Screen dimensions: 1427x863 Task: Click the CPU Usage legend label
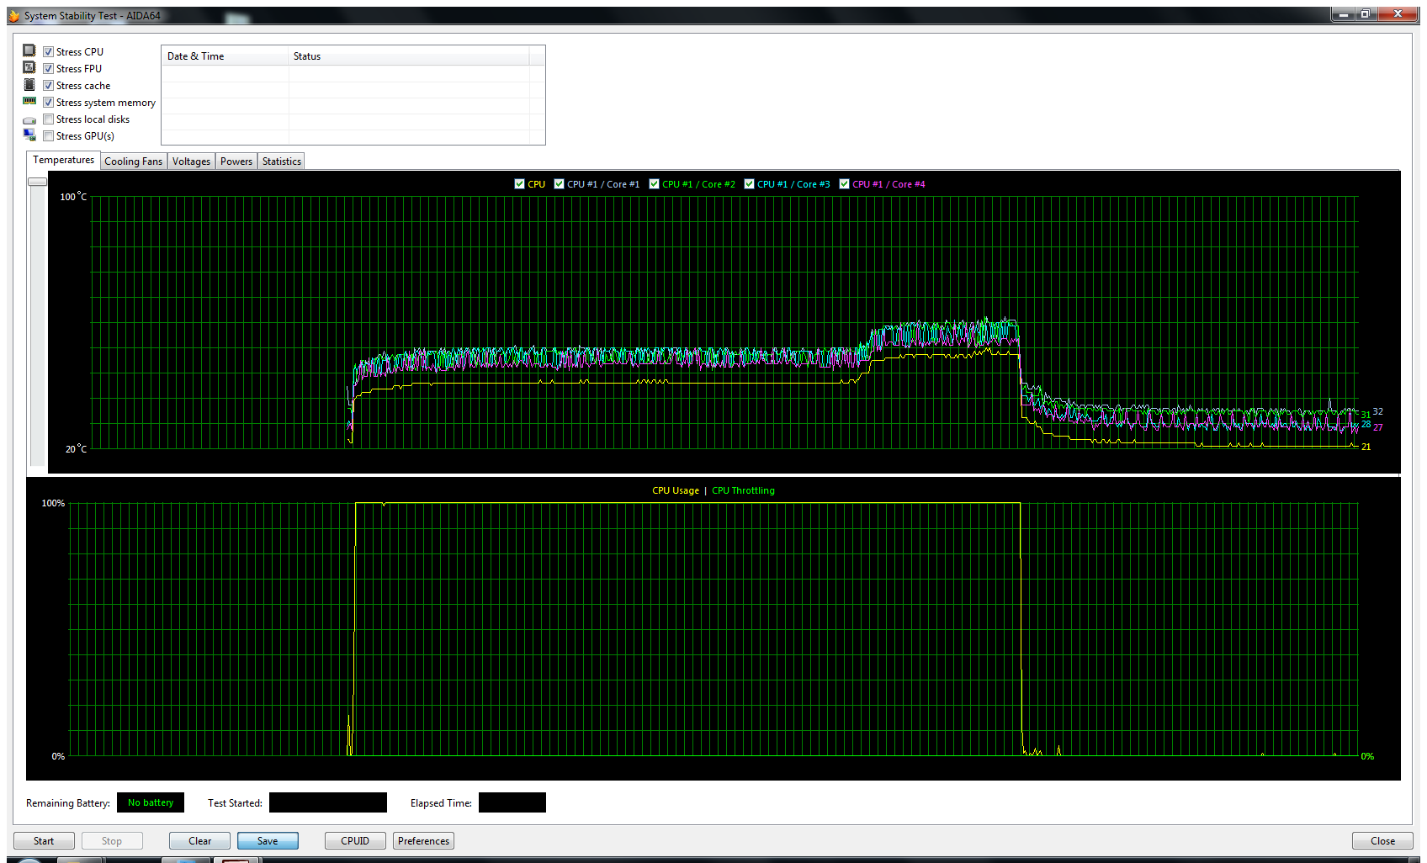click(676, 490)
